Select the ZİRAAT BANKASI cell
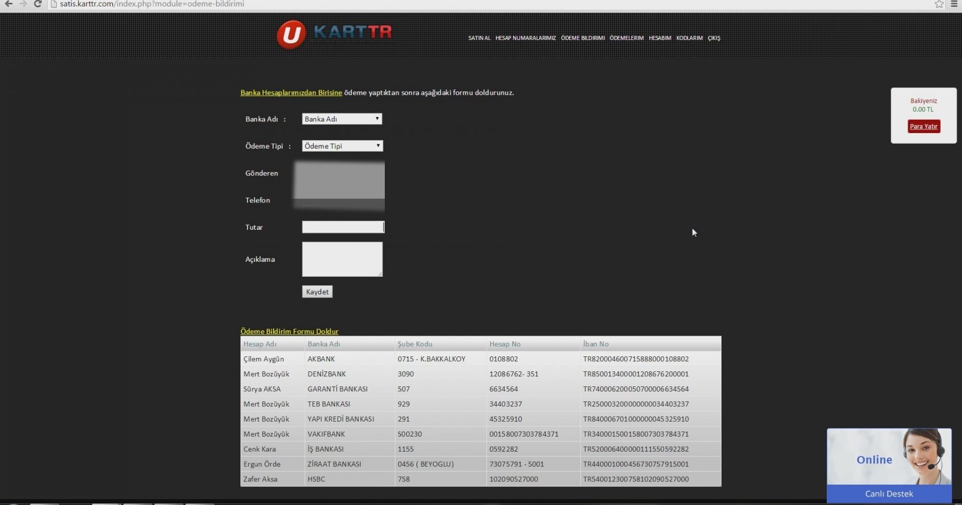962x505 pixels. 334,464
